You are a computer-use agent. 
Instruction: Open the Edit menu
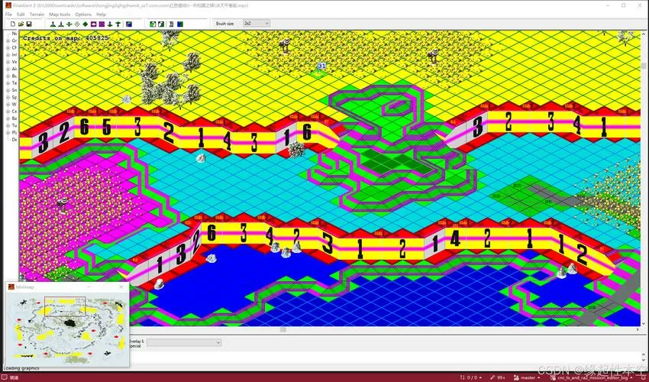tap(21, 15)
